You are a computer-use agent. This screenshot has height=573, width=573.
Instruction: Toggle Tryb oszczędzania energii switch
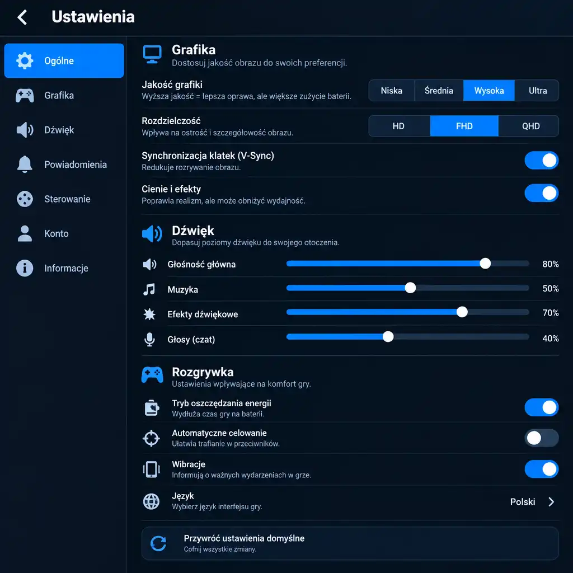tap(541, 407)
